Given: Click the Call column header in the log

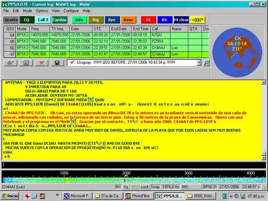Looking at the screenshot, I should 160,29.
